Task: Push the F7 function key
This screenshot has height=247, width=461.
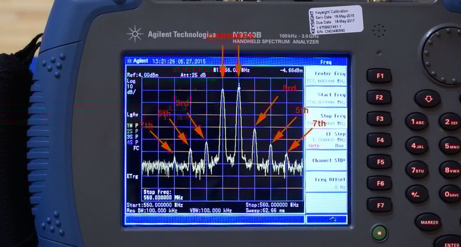Action: [x=380, y=205]
